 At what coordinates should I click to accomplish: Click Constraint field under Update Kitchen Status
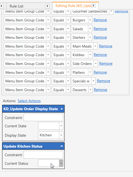point(43,155)
